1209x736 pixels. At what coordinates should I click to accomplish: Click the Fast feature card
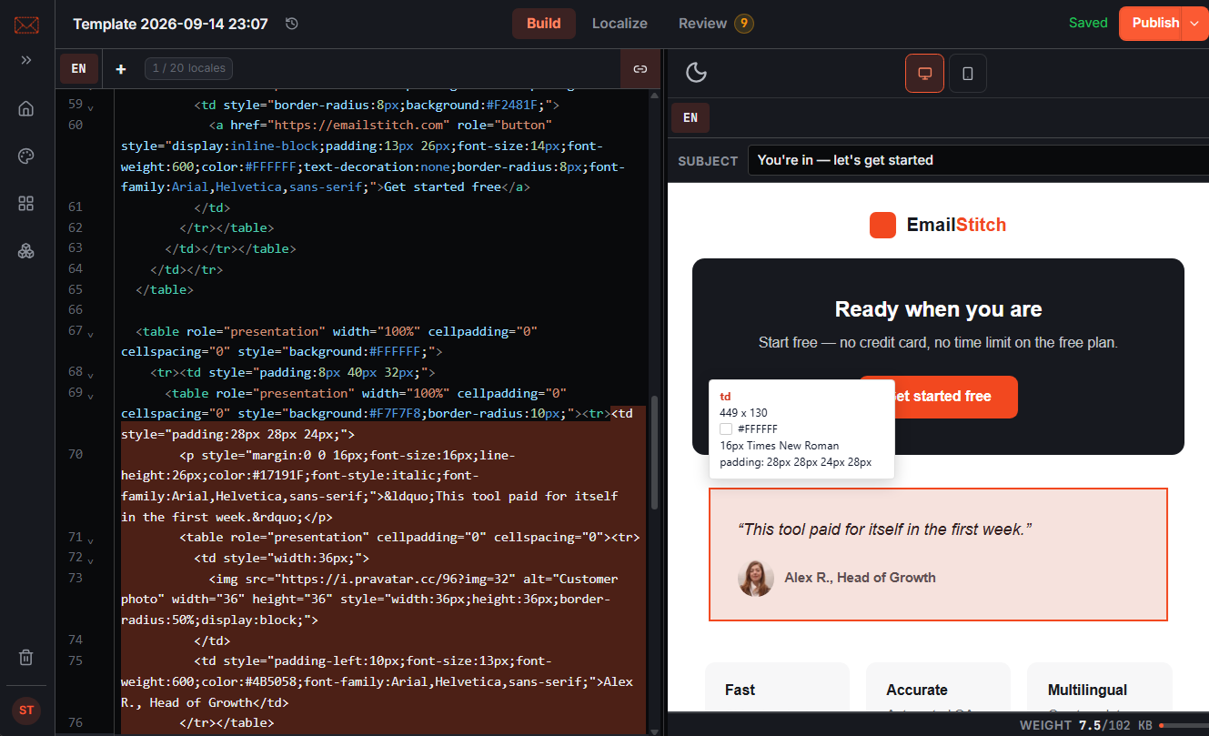(x=777, y=687)
